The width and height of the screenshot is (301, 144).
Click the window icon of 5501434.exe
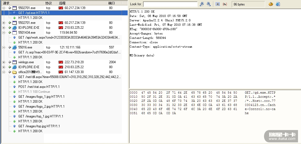point(15,33)
